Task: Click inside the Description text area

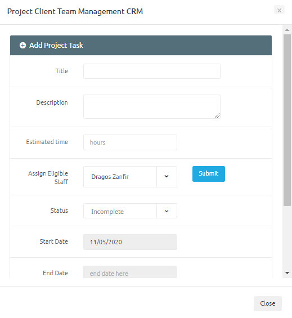Action: click(152, 107)
